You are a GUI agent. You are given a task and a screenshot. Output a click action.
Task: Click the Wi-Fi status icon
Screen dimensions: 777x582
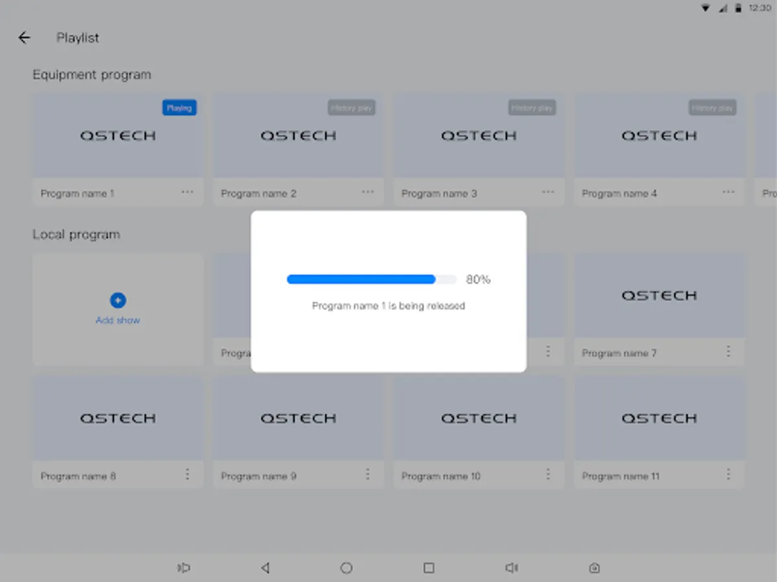(706, 8)
